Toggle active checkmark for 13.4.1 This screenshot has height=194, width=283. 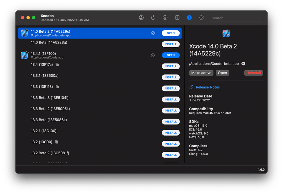(x=153, y=55)
